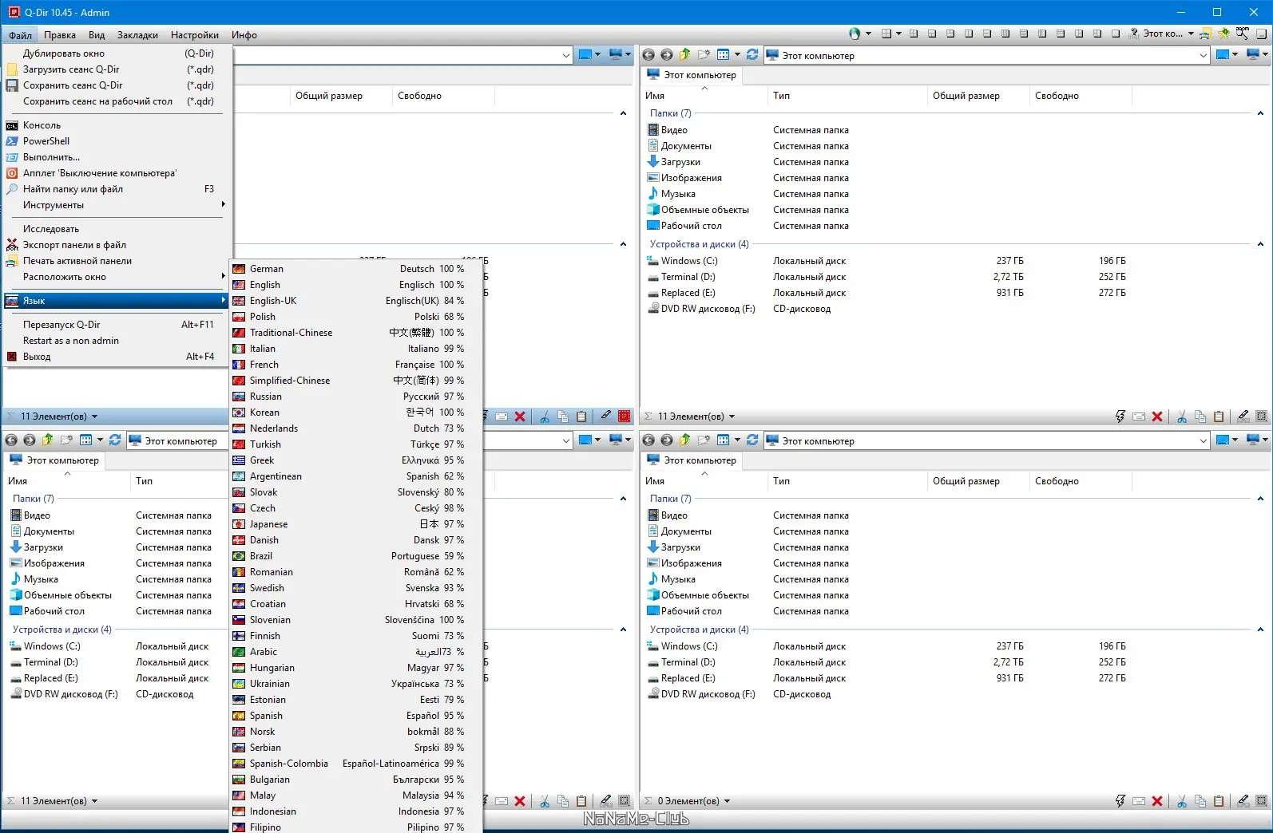Click the red delete X in bottom-right status bar
The height and width of the screenshot is (833, 1273).
coord(1157,801)
